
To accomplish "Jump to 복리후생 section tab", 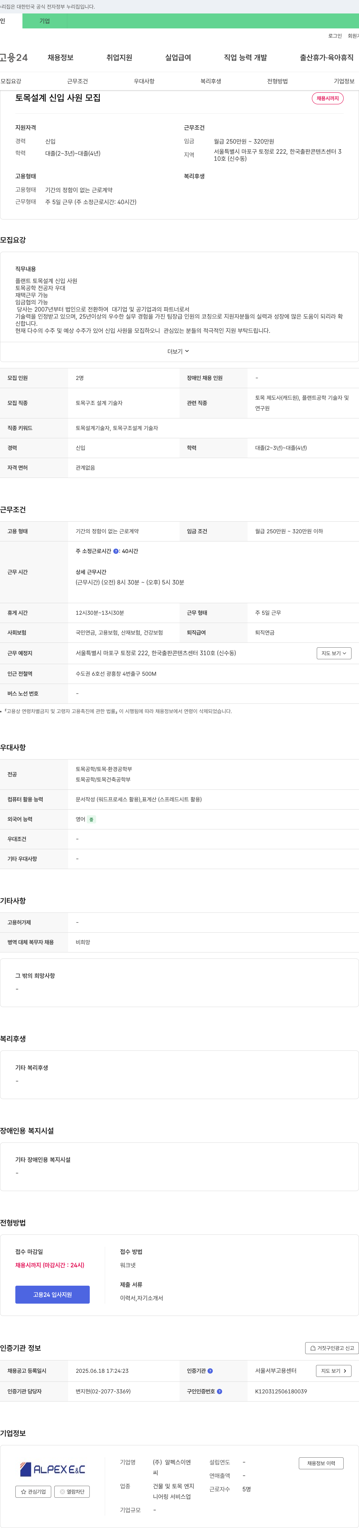I will click(x=211, y=81).
